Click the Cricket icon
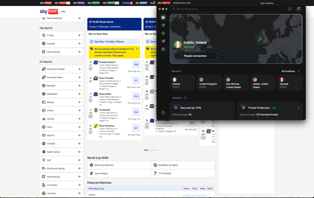This screenshot has width=314, height=198. pyautogui.click(x=44, y=110)
